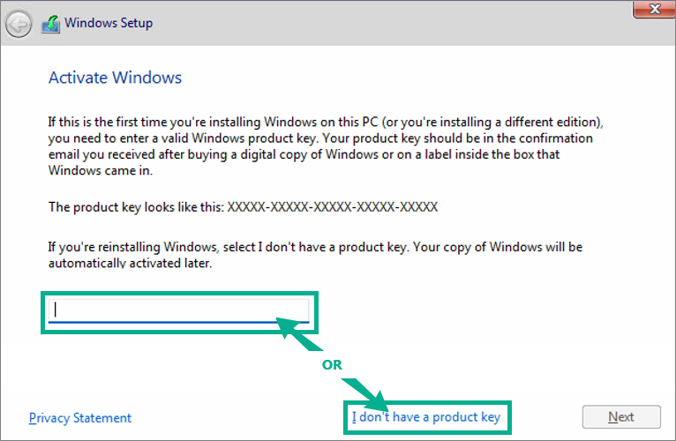Screen dimensions: 676x441
Task: Click the Windows Setup title text
Action: [109, 22]
